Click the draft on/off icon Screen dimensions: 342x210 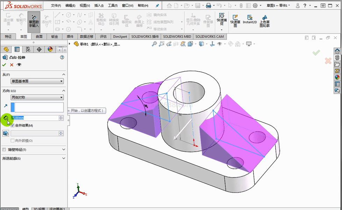(x=6, y=133)
